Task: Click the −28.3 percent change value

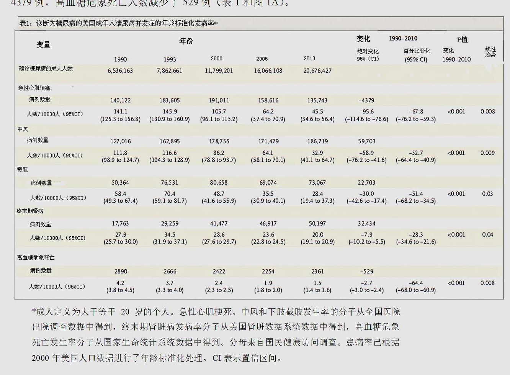Action: [x=416, y=234]
